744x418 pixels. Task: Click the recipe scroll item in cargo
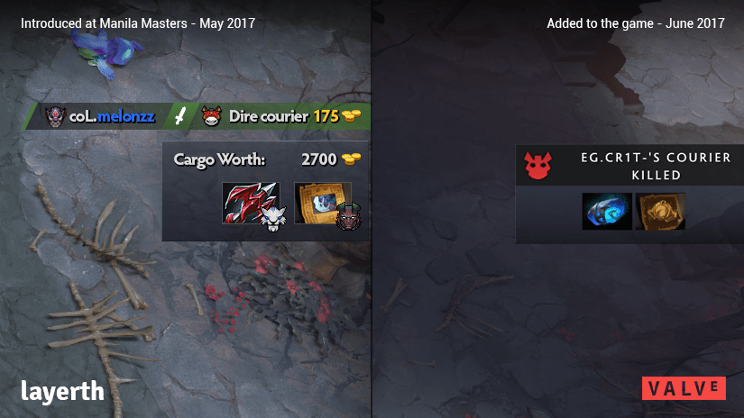click(322, 203)
